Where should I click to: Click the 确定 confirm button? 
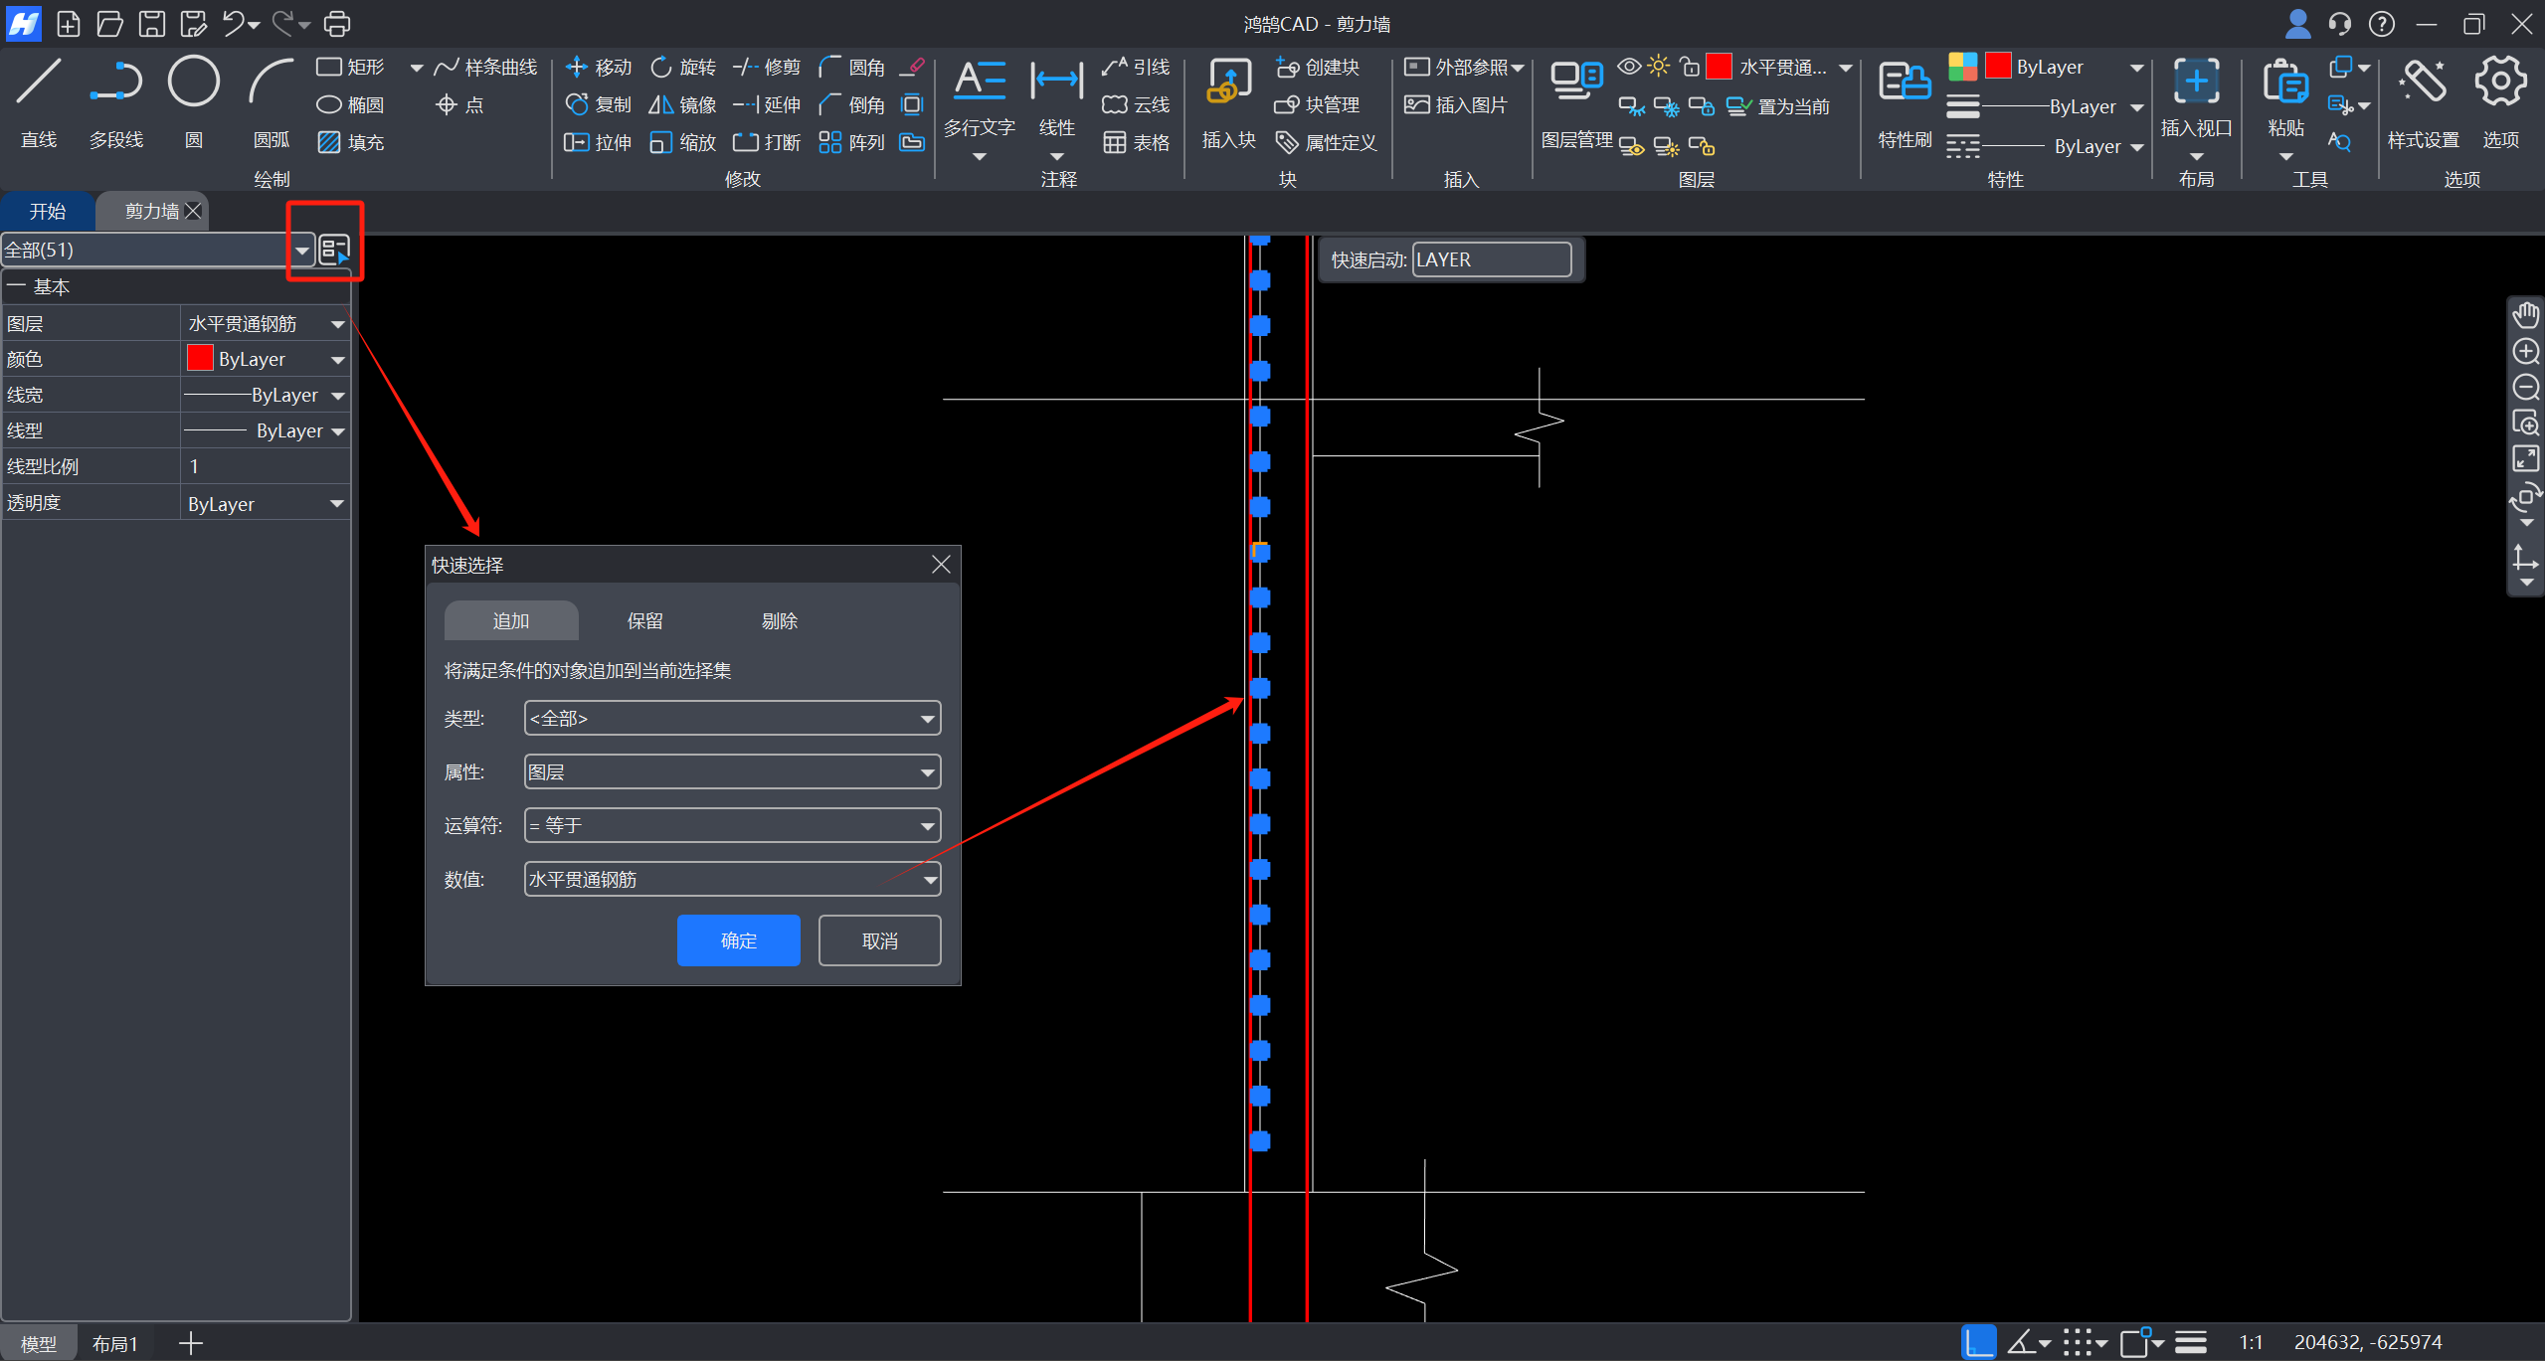coord(738,940)
